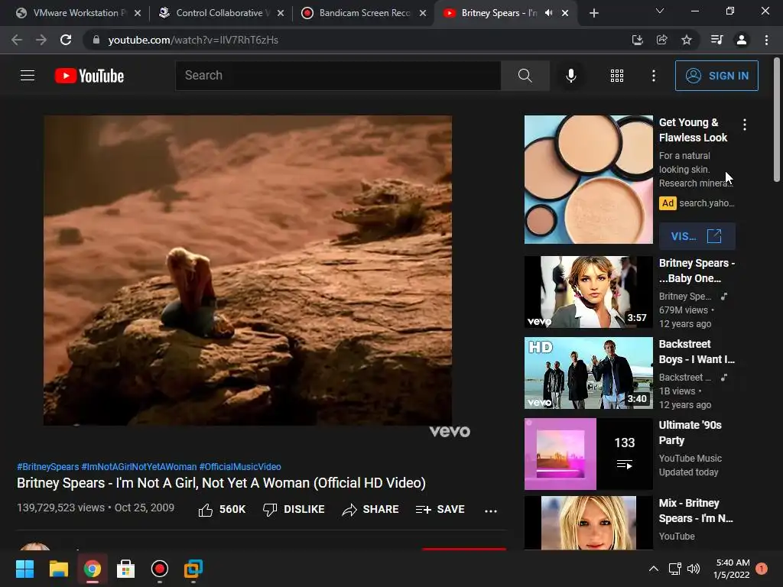Screen dimensions: 783x587
Task: Open the Chrome profile avatar menu
Action: point(742,40)
